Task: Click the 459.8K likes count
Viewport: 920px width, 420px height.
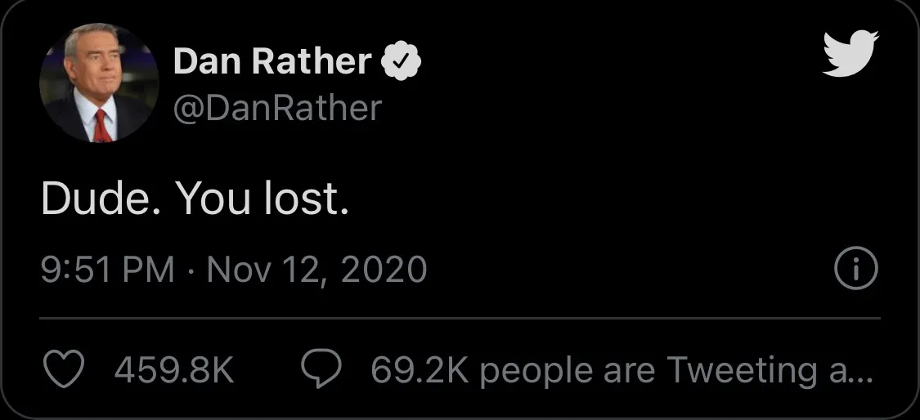Action: [174, 370]
